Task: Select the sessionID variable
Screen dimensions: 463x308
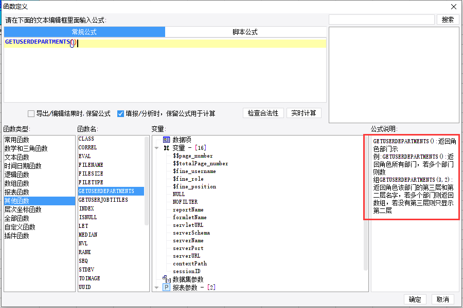Action: tap(187, 272)
